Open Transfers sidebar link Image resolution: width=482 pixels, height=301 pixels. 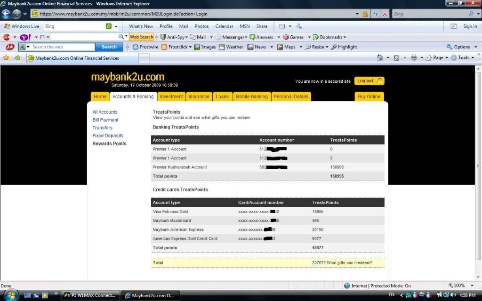(102, 128)
